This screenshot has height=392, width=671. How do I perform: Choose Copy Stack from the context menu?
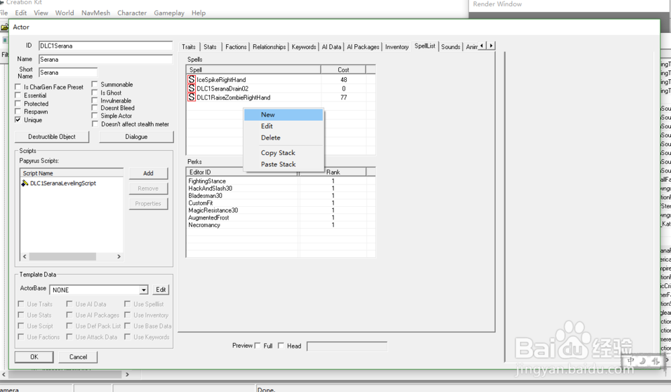[283, 153]
